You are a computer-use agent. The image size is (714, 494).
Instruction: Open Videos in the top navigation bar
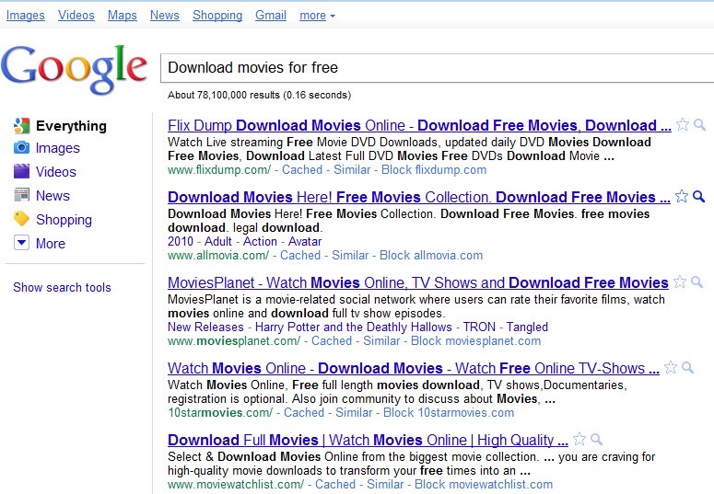(76, 16)
